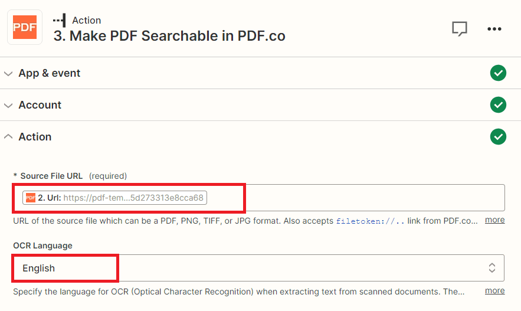Expand the App & event section chevron

8,73
